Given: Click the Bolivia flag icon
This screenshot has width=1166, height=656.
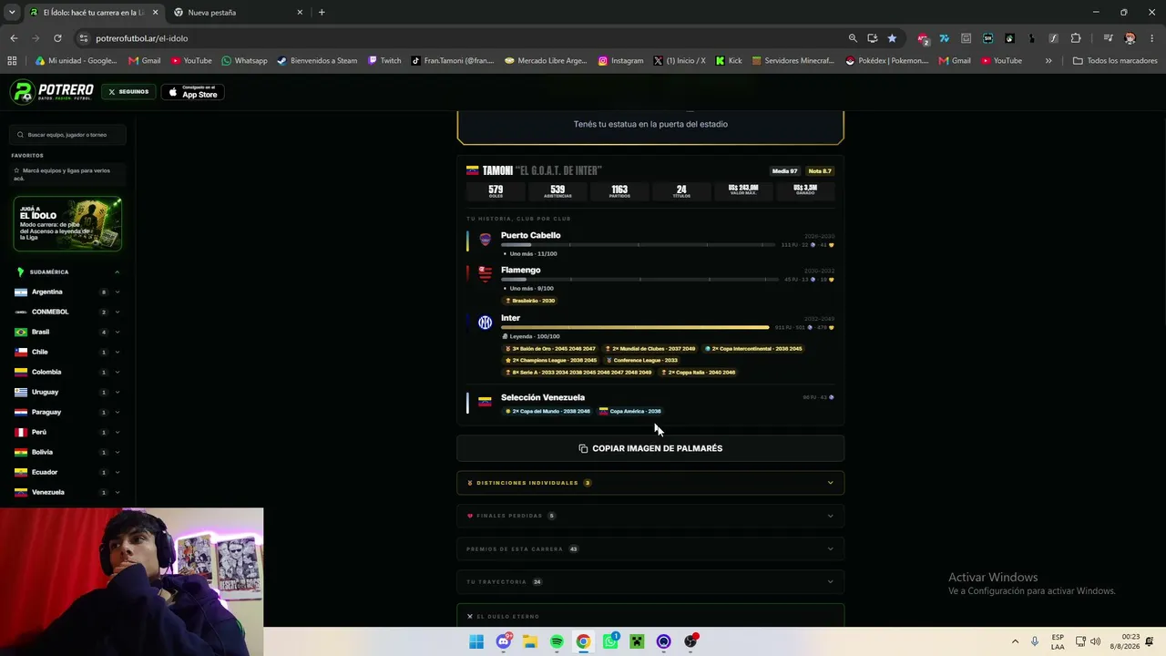Looking at the screenshot, I should pyautogui.click(x=21, y=452).
